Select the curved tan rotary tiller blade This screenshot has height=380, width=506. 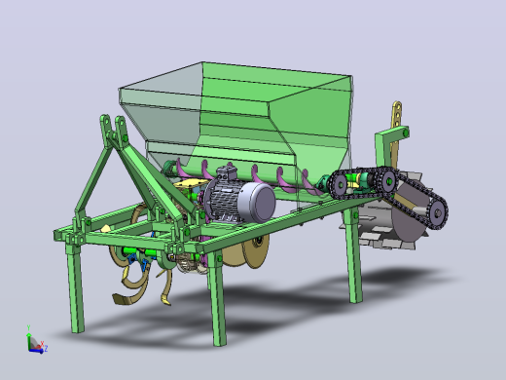tap(131, 287)
